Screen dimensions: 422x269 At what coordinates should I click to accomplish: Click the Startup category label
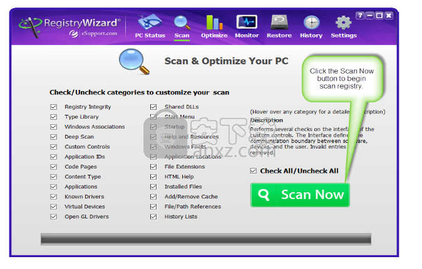175,127
